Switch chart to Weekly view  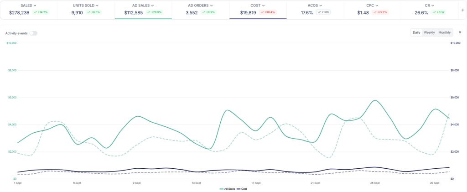pyautogui.click(x=429, y=32)
